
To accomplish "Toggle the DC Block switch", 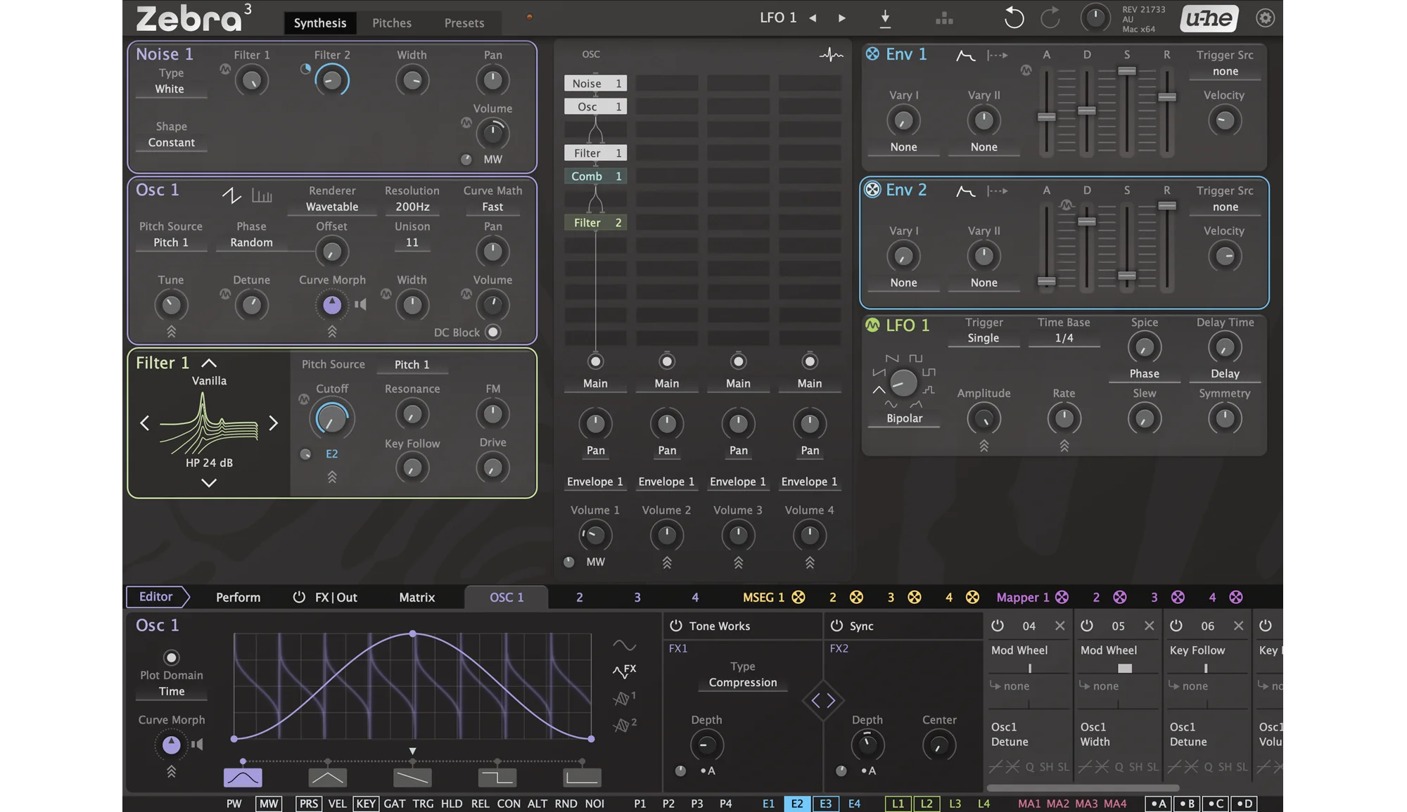I will coord(493,332).
